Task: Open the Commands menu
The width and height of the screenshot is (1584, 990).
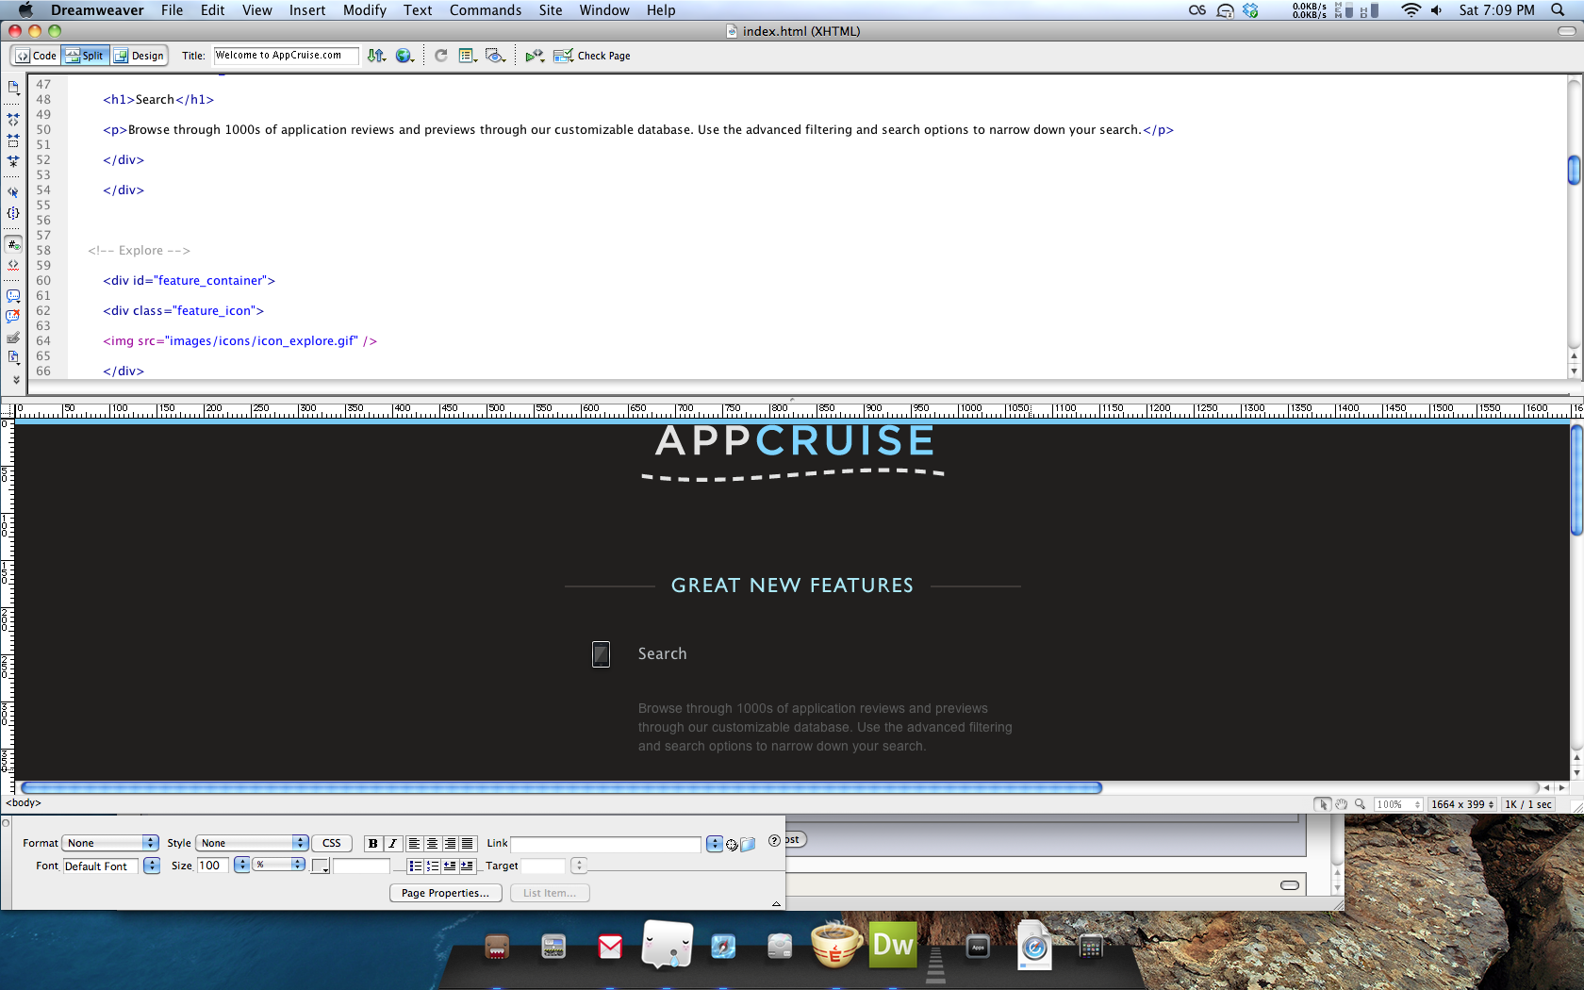Action: click(x=486, y=10)
